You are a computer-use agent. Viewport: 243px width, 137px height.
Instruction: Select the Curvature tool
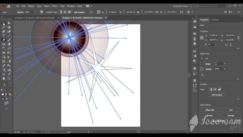point(9,32)
